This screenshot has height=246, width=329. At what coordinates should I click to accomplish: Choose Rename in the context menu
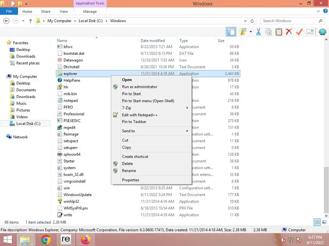click(129, 171)
